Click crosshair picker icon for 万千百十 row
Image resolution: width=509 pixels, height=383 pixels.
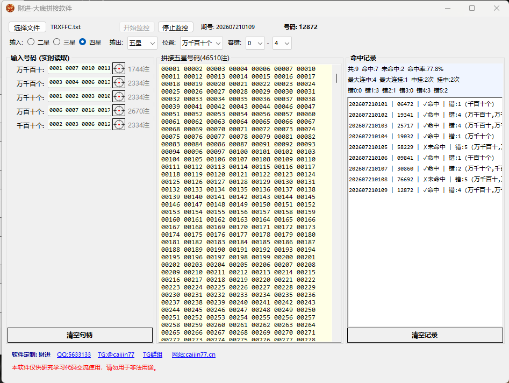click(x=119, y=69)
